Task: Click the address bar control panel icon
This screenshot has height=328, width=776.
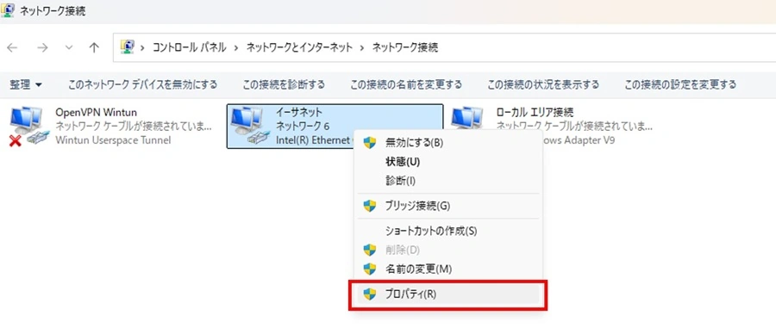Action: coord(128,47)
